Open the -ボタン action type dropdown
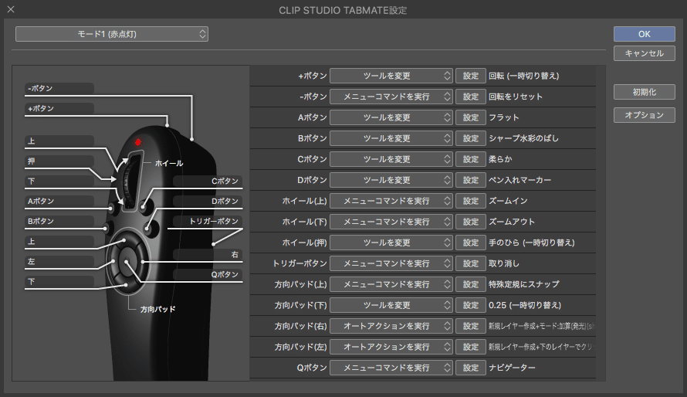This screenshot has height=397, width=687. click(391, 97)
